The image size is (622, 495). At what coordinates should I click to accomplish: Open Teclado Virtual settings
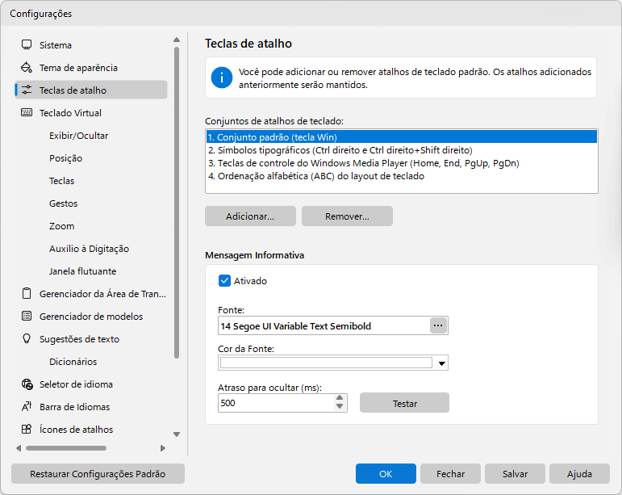71,113
